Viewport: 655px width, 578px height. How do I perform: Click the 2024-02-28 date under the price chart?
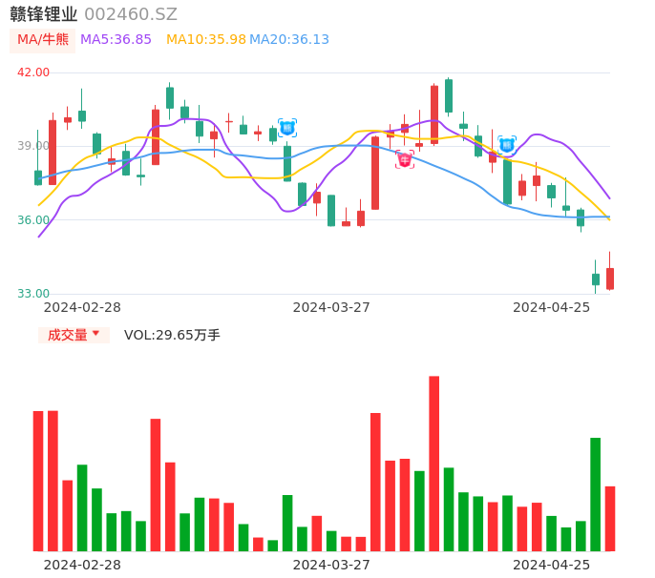click(x=82, y=307)
